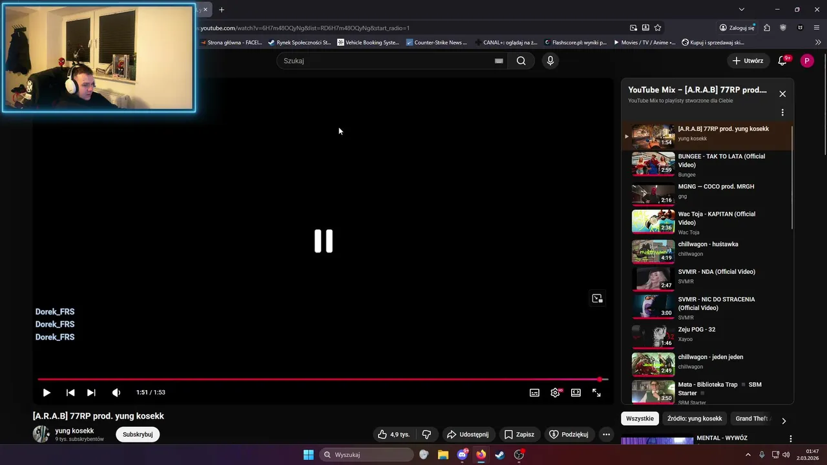Click the video progress bar
This screenshot has width=827, height=465.
(x=322, y=379)
